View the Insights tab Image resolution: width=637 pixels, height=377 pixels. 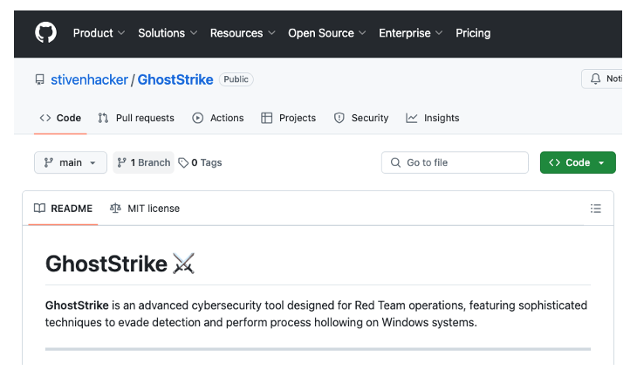click(x=433, y=118)
